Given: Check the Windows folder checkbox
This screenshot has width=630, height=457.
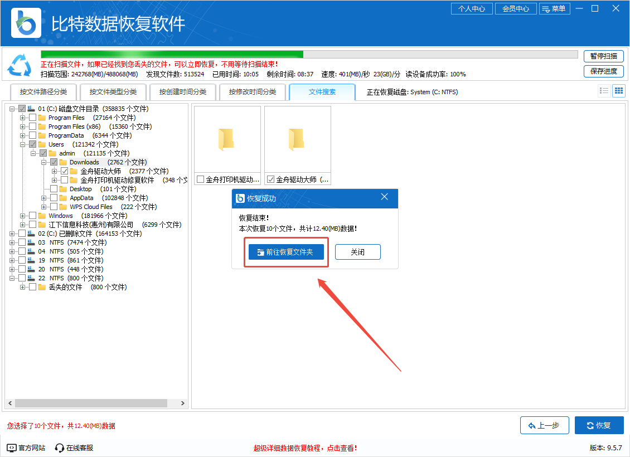Looking at the screenshot, I should pyautogui.click(x=32, y=216).
